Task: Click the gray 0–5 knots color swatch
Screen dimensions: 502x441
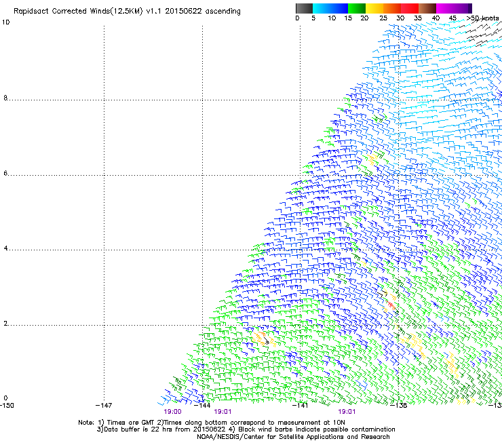Action: (304, 8)
